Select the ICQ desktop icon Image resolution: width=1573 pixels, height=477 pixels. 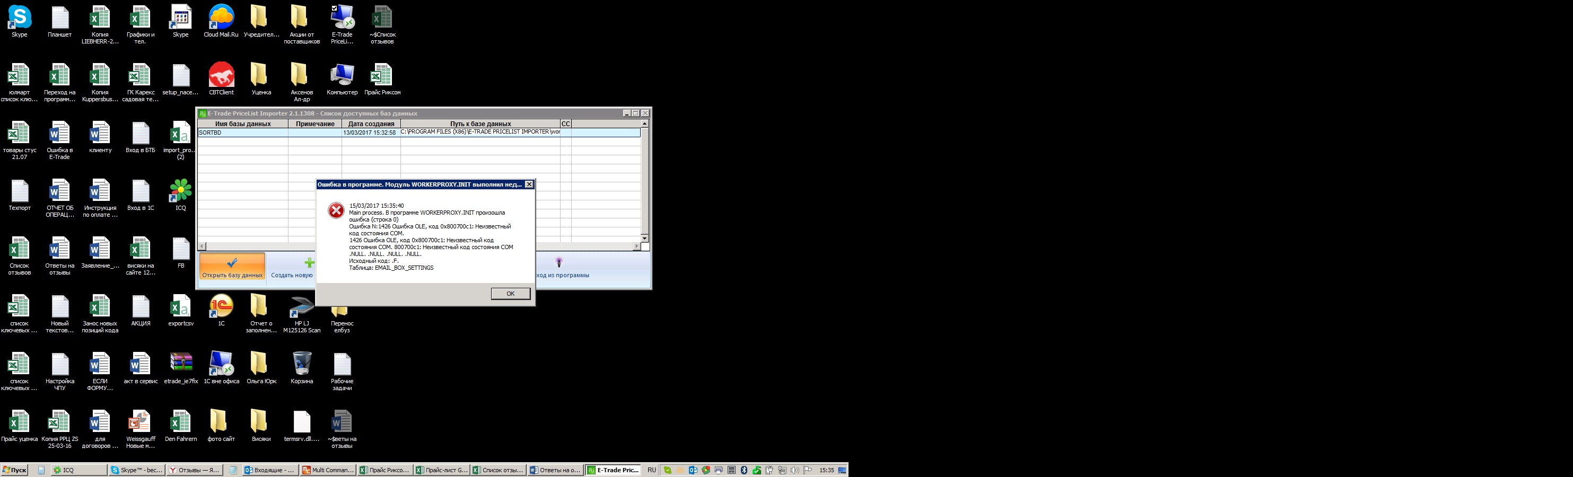[x=181, y=195]
